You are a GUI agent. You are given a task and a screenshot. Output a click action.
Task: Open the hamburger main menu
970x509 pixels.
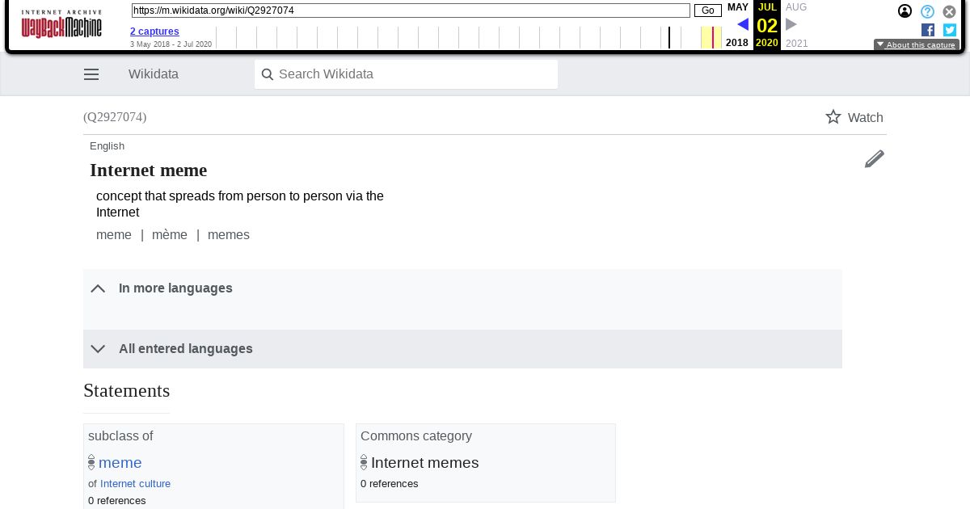click(x=91, y=74)
